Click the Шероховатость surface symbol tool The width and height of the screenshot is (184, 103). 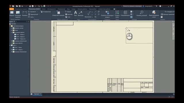pyautogui.click(x=89, y=14)
